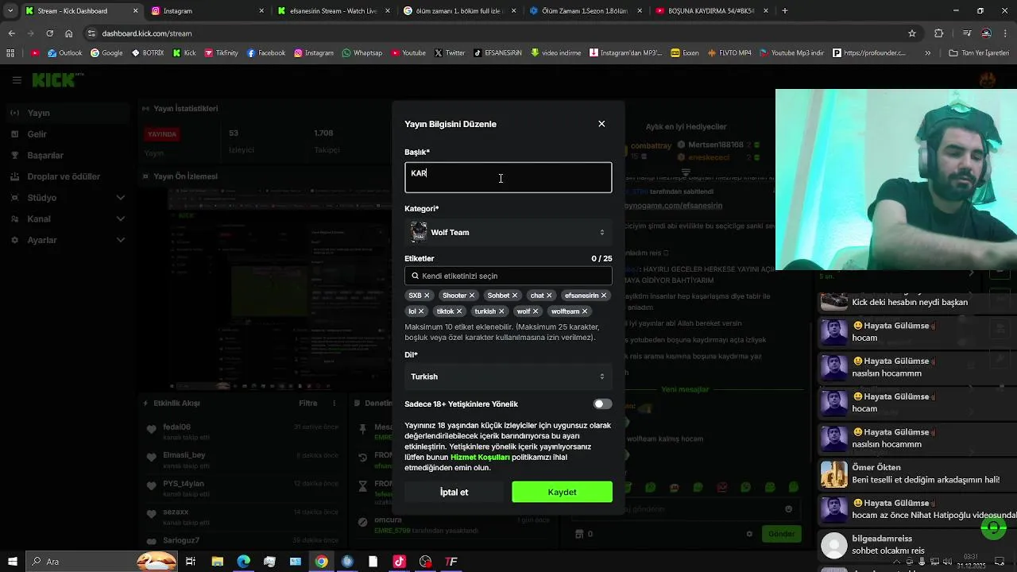Open the TF app on taskbar
The height and width of the screenshot is (572, 1017).
pyautogui.click(x=451, y=562)
